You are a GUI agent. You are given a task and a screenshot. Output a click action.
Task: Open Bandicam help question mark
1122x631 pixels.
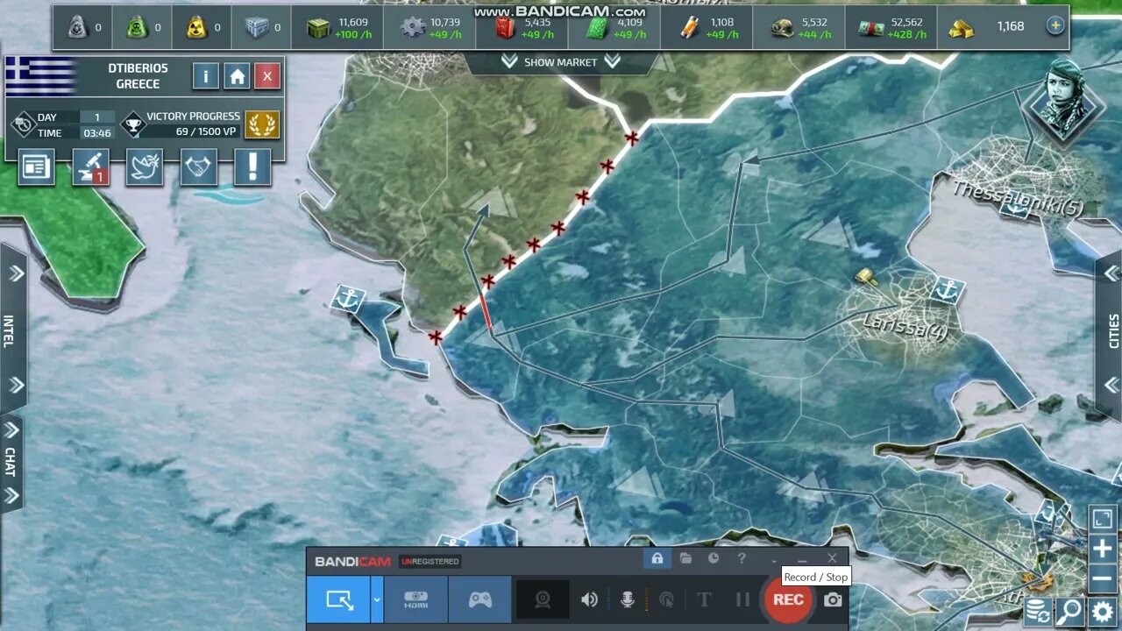coord(742,558)
